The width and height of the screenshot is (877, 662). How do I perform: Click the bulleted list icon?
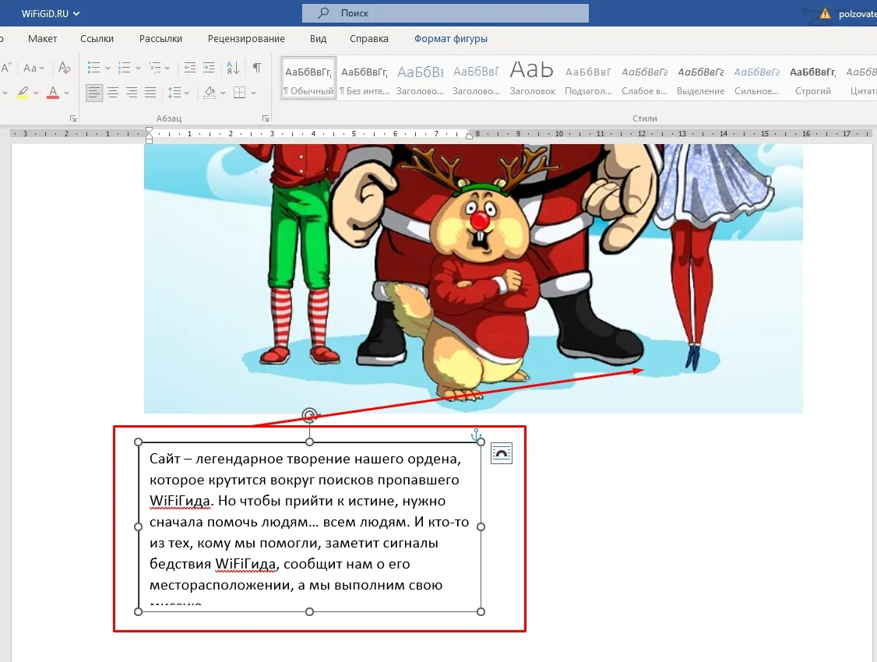(x=94, y=68)
